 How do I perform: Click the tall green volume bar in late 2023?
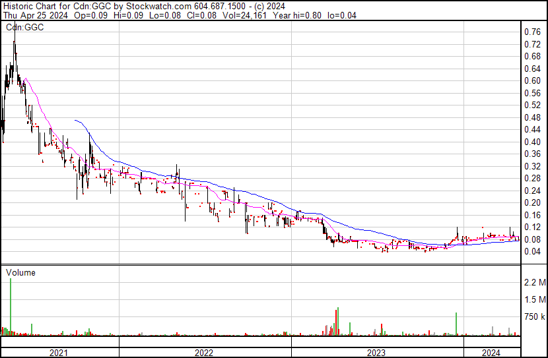point(456,324)
